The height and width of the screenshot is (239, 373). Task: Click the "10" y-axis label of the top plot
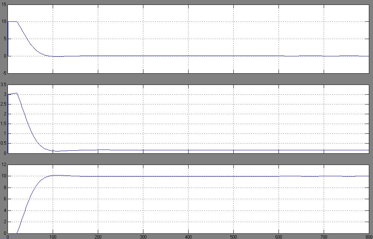click(4, 22)
